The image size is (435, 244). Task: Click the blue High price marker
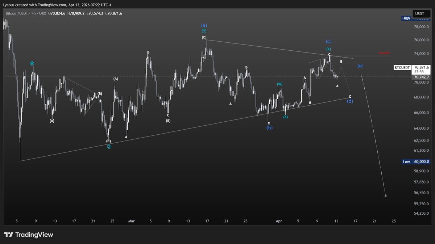pos(406,18)
